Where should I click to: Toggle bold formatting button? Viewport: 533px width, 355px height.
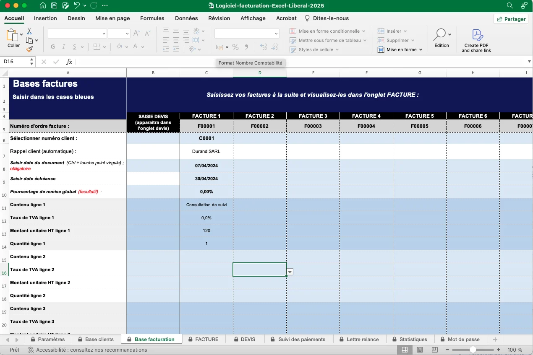53,47
